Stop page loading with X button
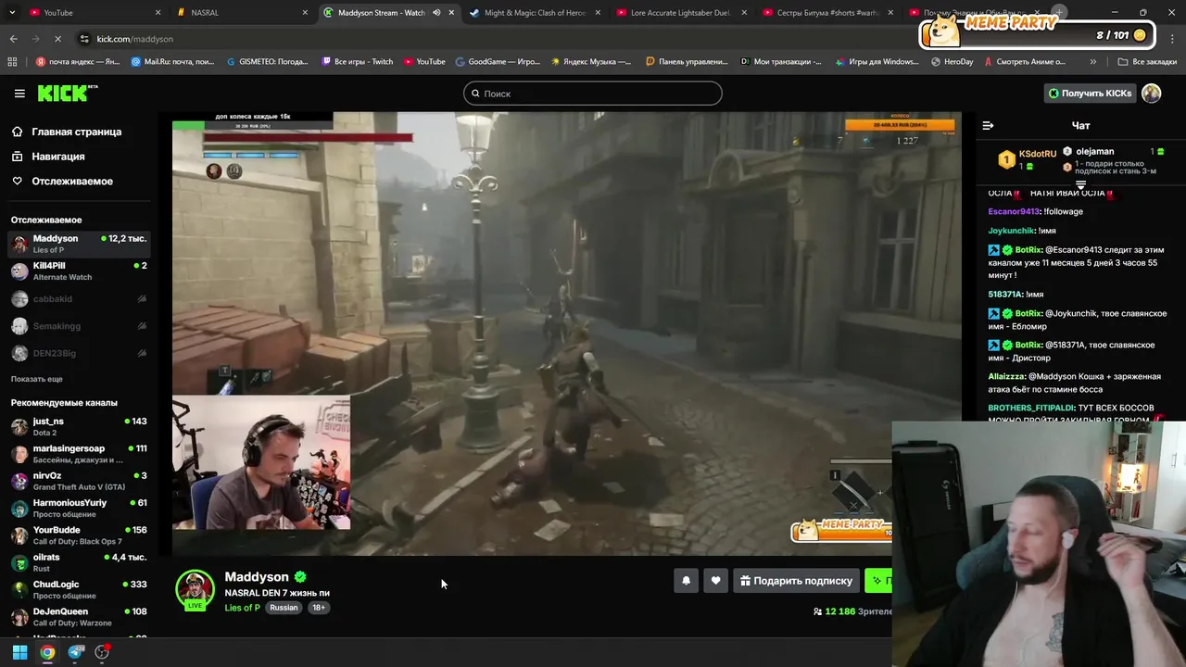Screen dimensions: 1186x667 click(x=57, y=39)
